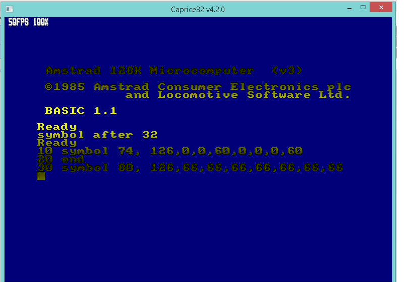Click the Caprice32 v4.2.0 title bar text
This screenshot has height=282, width=413.
pyautogui.click(x=198, y=10)
